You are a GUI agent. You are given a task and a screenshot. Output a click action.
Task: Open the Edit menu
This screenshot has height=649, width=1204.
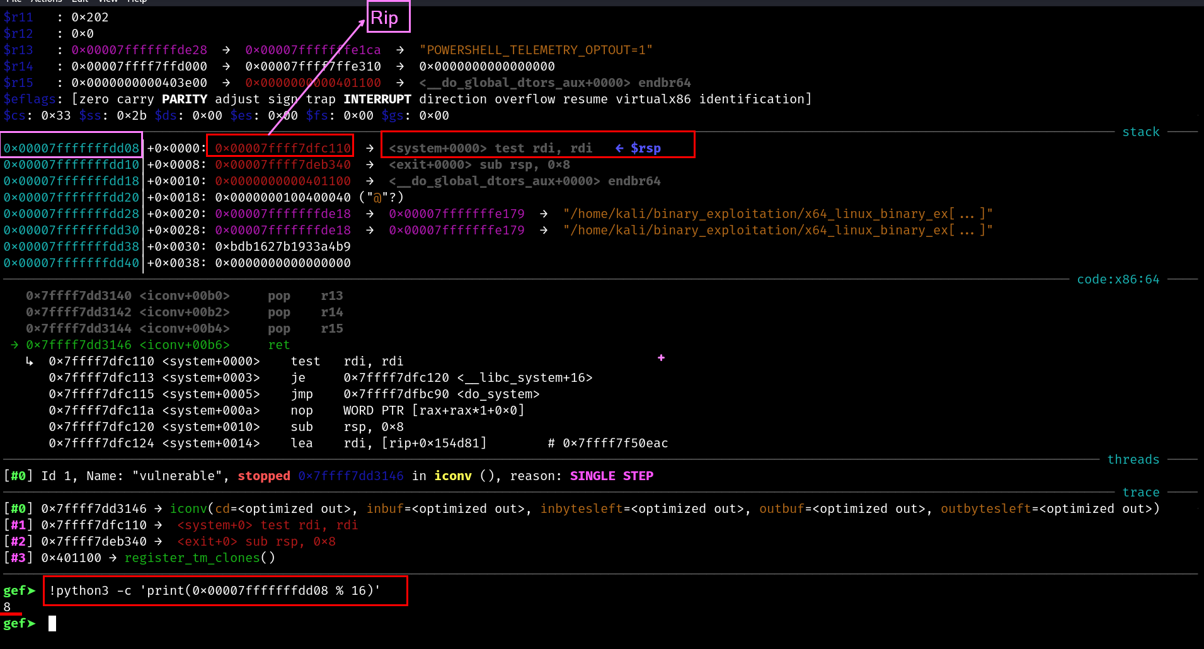click(x=80, y=1)
